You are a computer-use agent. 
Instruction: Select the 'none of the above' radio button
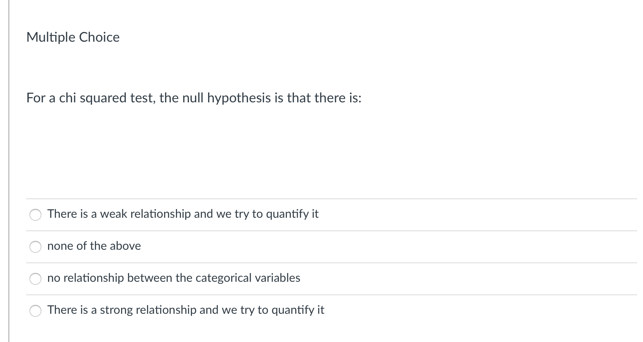pos(35,247)
